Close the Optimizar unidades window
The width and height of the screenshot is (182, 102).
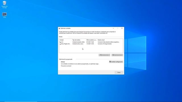[x=122, y=28]
